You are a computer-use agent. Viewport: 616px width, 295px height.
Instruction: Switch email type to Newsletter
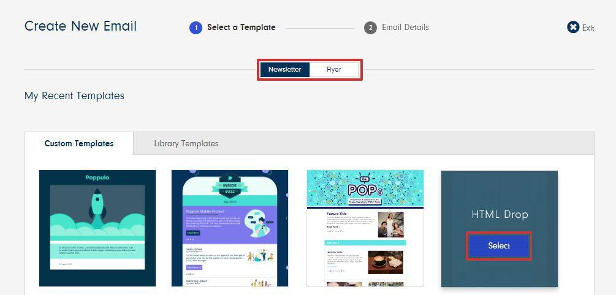pyautogui.click(x=285, y=69)
